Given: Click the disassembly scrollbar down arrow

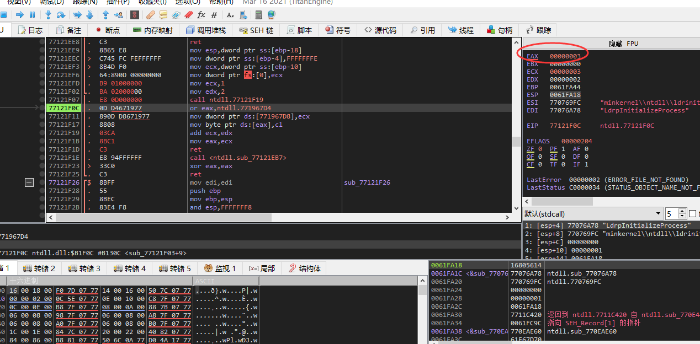Looking at the screenshot, I should 516,208.
